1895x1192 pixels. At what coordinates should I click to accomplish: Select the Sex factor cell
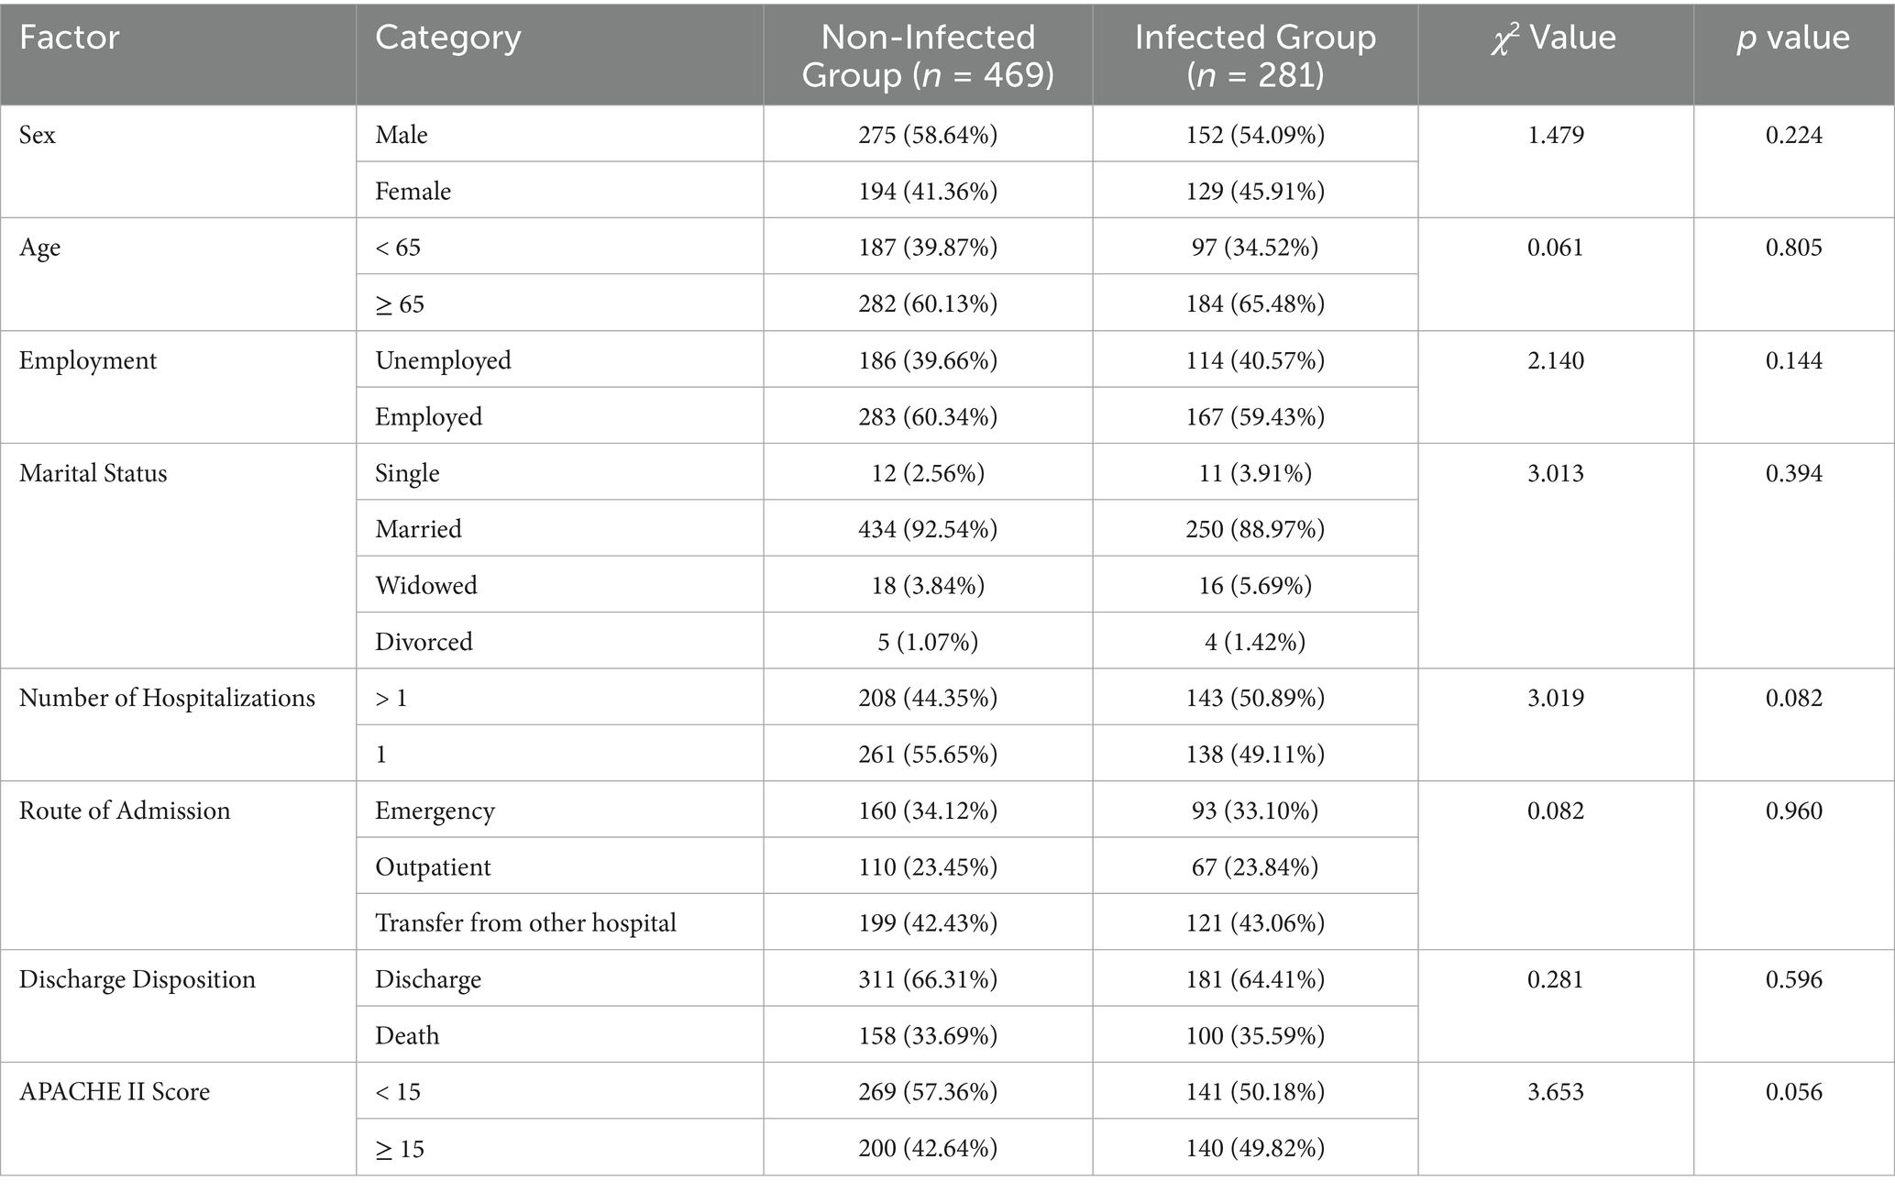[x=38, y=135]
